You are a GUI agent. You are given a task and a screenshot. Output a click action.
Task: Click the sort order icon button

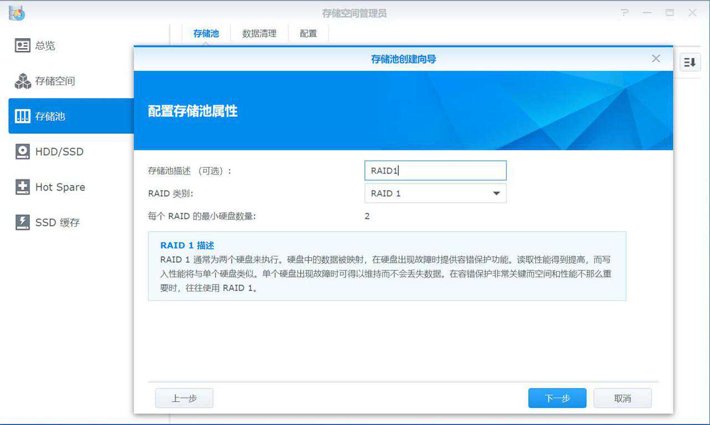(x=689, y=62)
